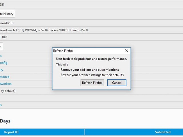Follow the link ending in "mance"

(5, 77)
